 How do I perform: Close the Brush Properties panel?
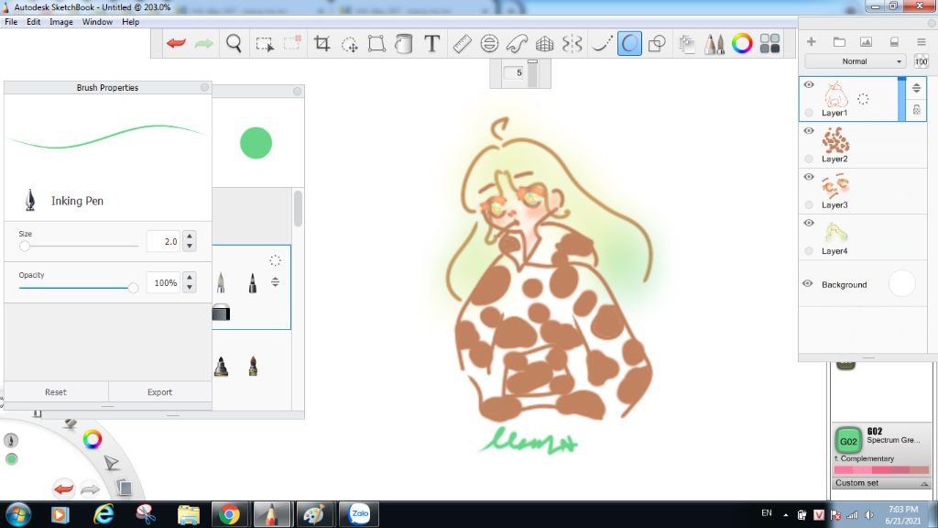coord(204,87)
